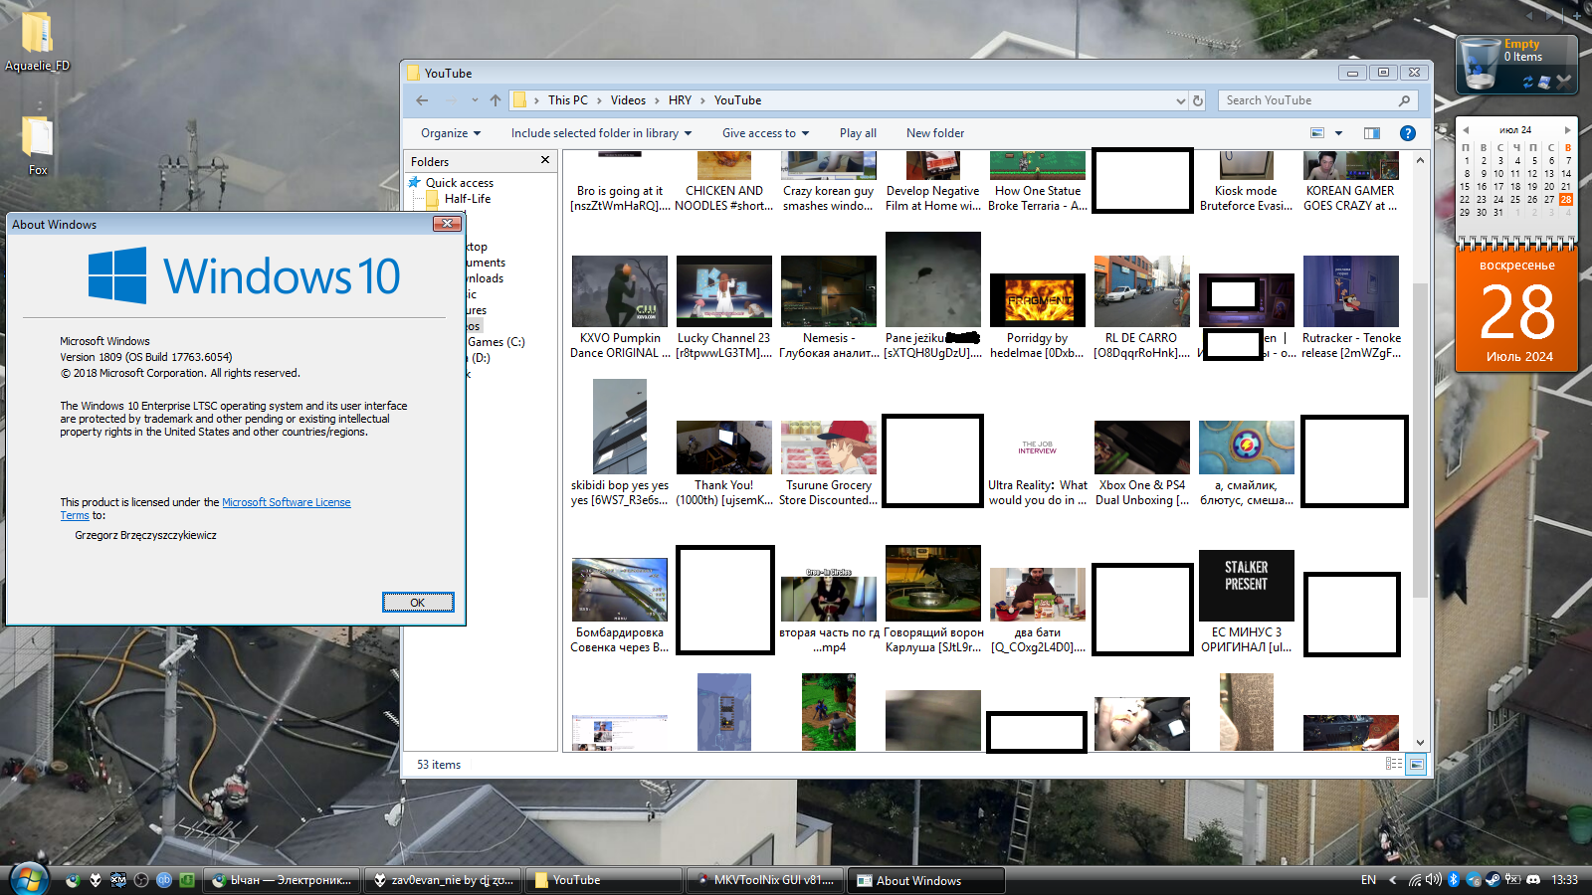Open view options dropdown arrow

coord(1338,133)
